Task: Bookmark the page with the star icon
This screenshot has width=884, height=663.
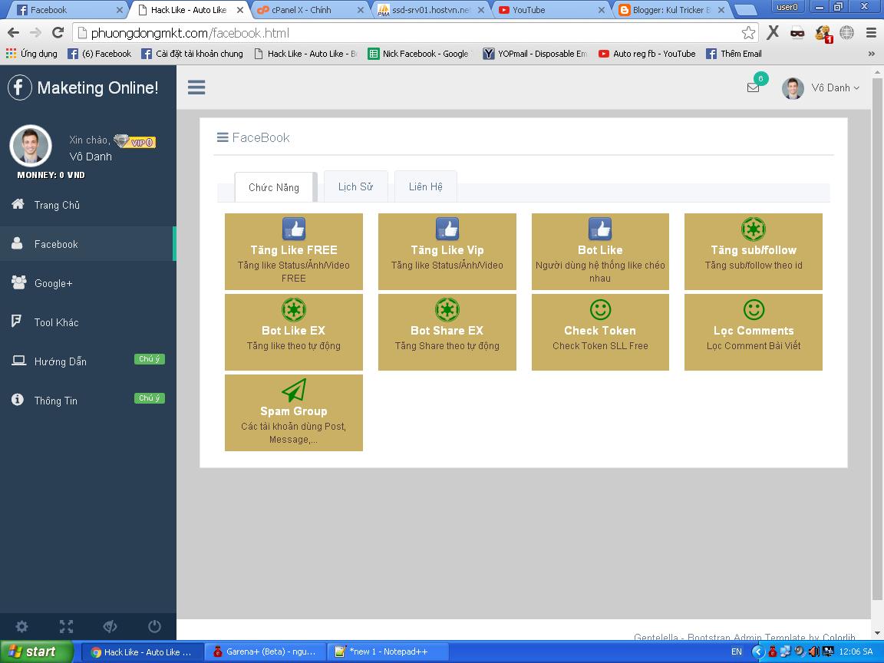Action: [x=748, y=33]
